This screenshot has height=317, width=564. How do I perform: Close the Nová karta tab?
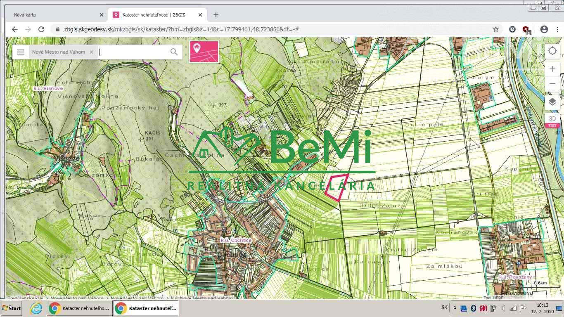102,15
